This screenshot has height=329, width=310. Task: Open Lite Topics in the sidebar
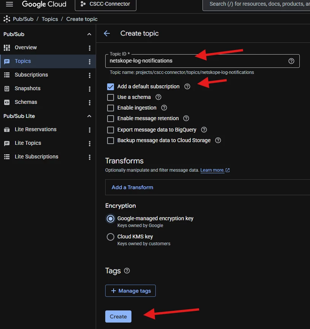click(28, 143)
